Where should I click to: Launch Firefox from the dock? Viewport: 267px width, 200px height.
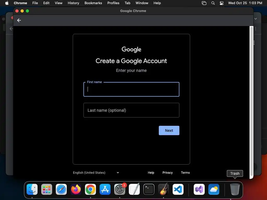76,189
